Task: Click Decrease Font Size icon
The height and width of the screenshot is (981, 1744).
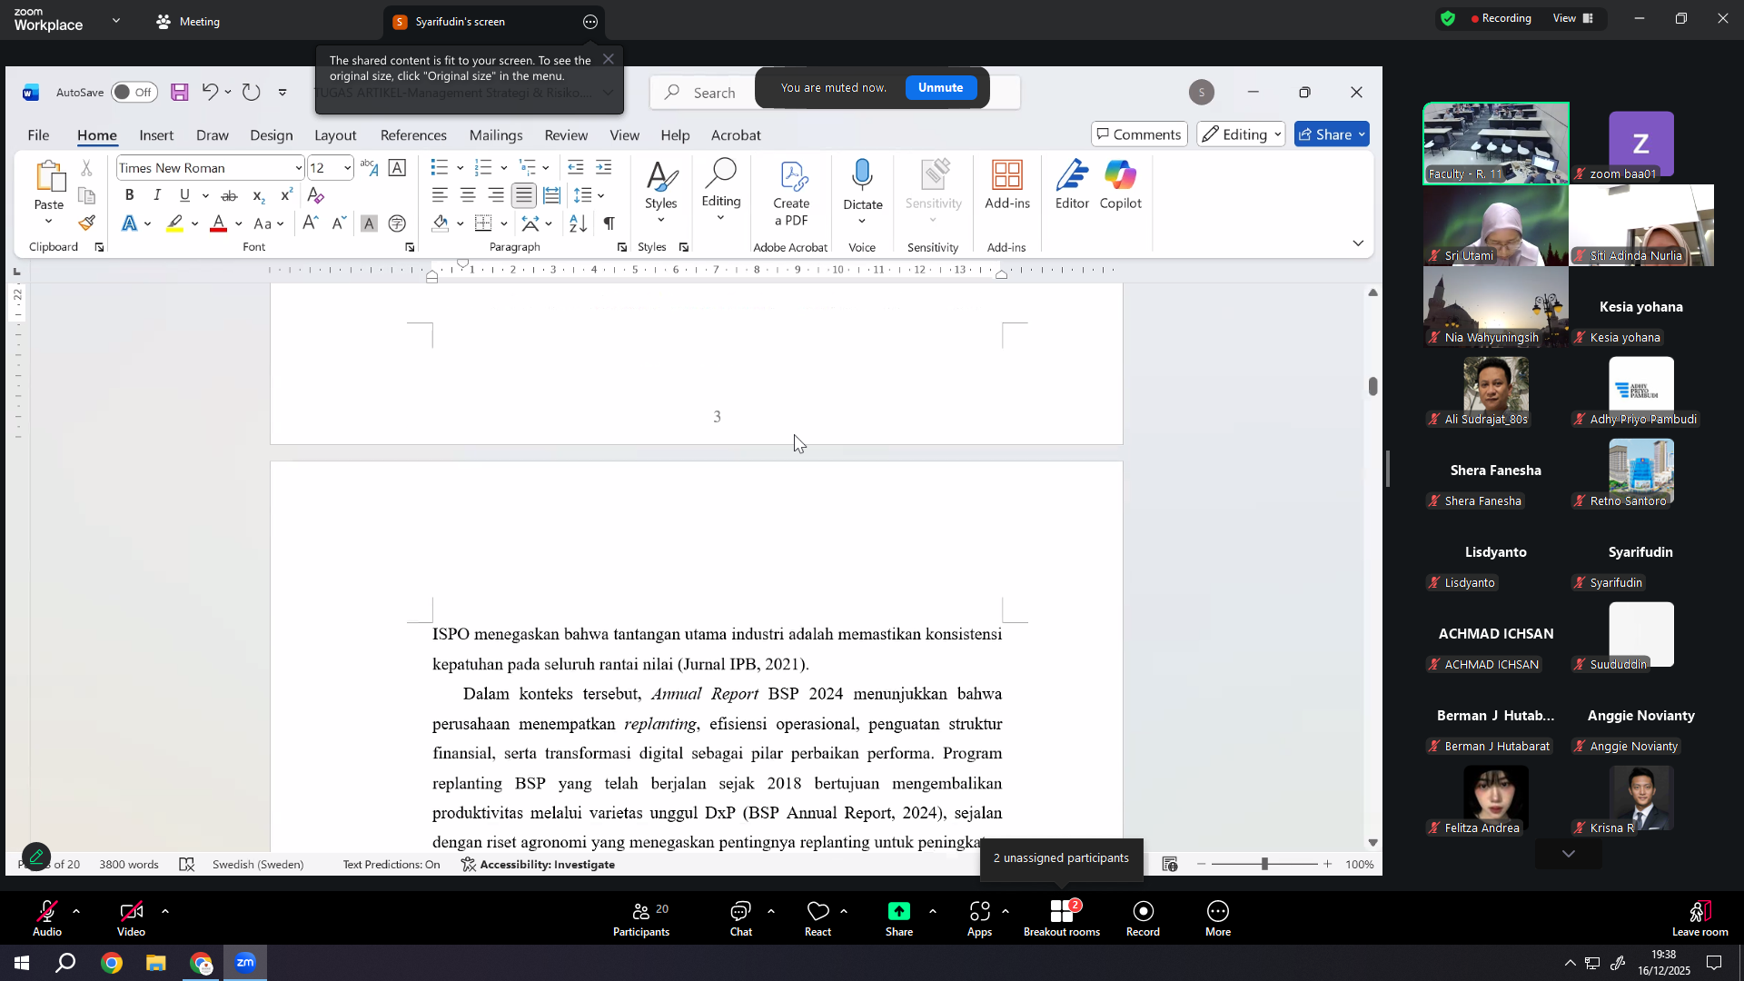Action: [339, 223]
